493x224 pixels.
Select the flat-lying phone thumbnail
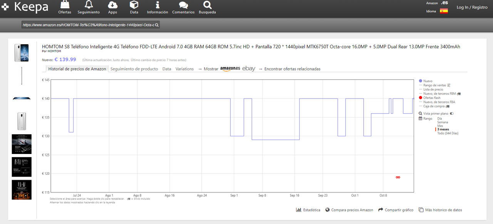click(22, 99)
